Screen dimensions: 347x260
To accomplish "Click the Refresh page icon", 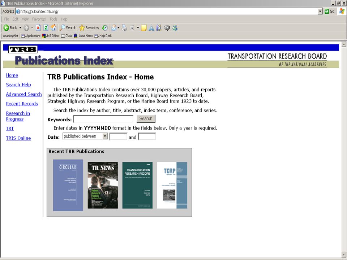I will pos(46,28).
